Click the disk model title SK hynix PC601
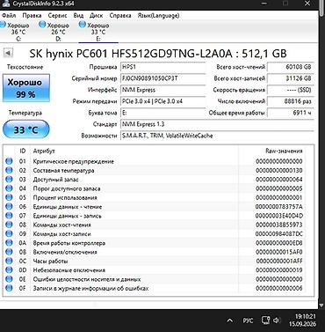Screen dimensions: 325x332 pyautogui.click(x=158, y=54)
